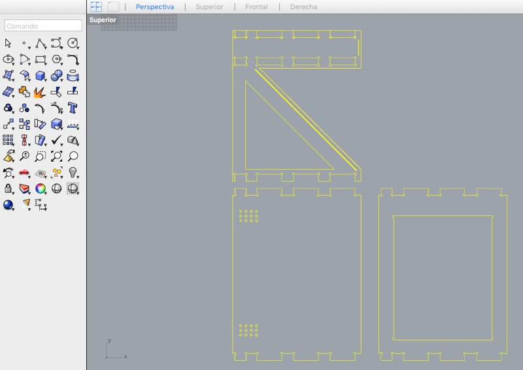Viewport: 523px width, 370px height.
Task: Expand the ellipse tool flyout arrow
Action: click(13, 64)
